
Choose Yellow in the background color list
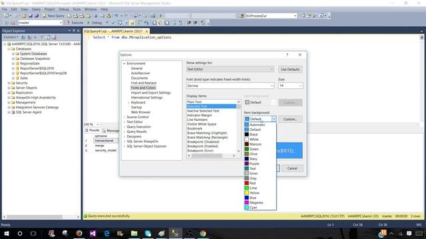click(x=260, y=193)
